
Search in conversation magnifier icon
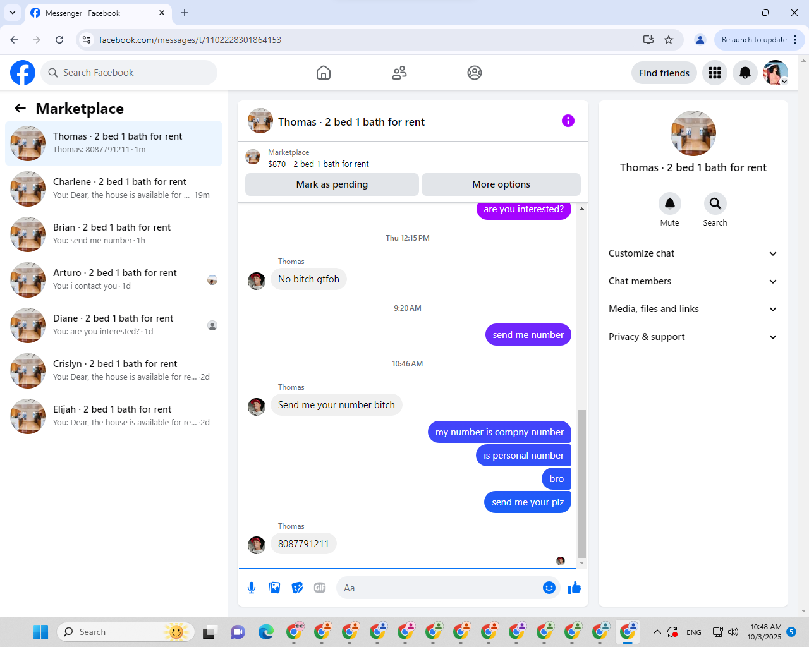point(715,203)
